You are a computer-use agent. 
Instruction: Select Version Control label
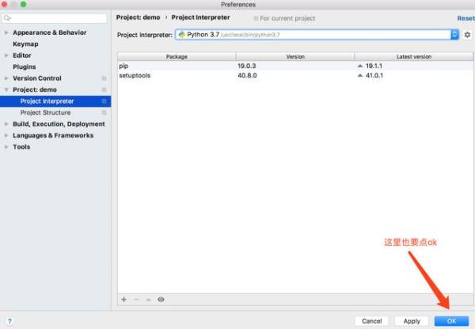click(37, 78)
